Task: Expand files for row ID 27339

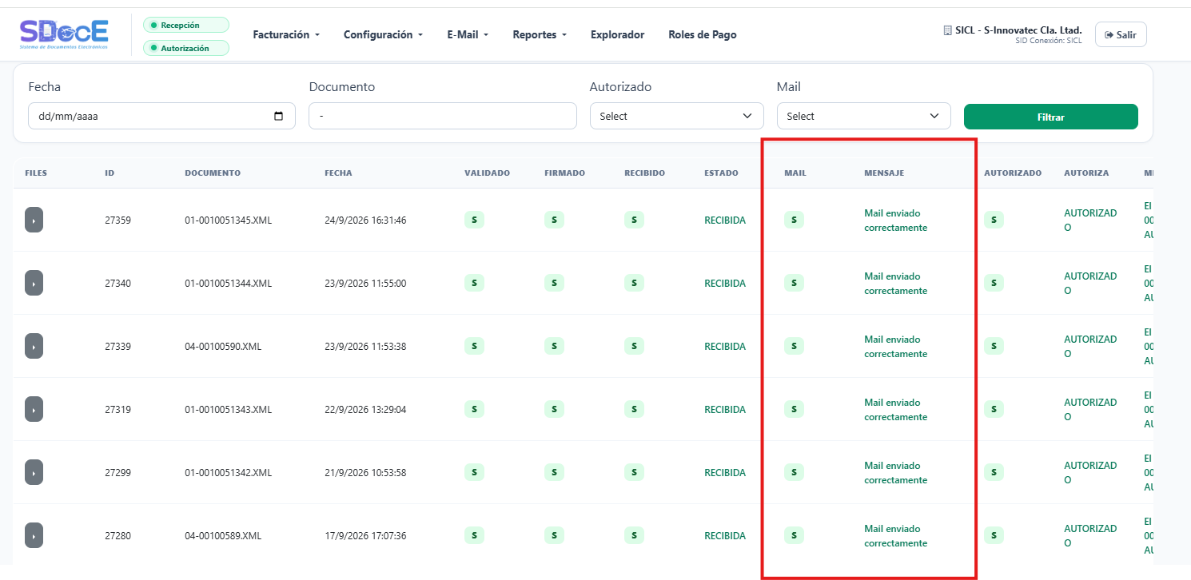Action: 34,346
